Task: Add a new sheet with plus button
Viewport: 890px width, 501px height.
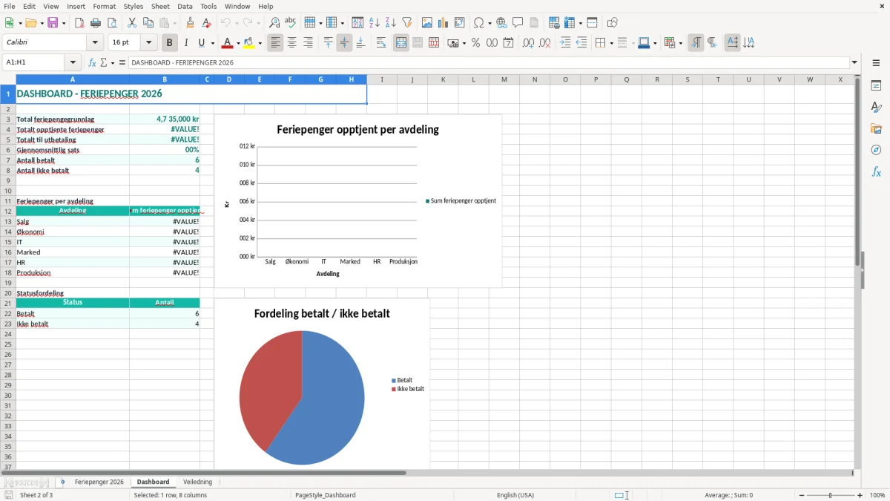Action: click(62, 482)
